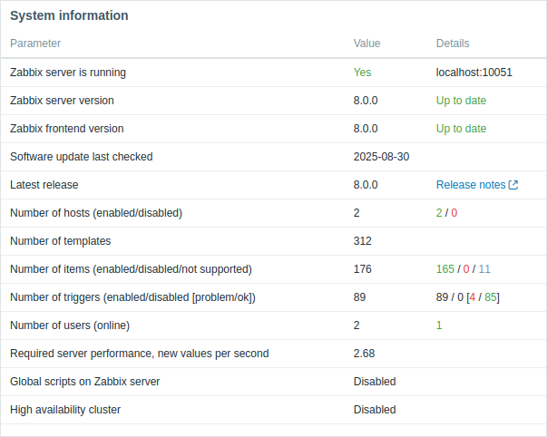Viewport: 547px width, 437px height.
Task: Select the ok triggers count 85
Action: point(491,297)
